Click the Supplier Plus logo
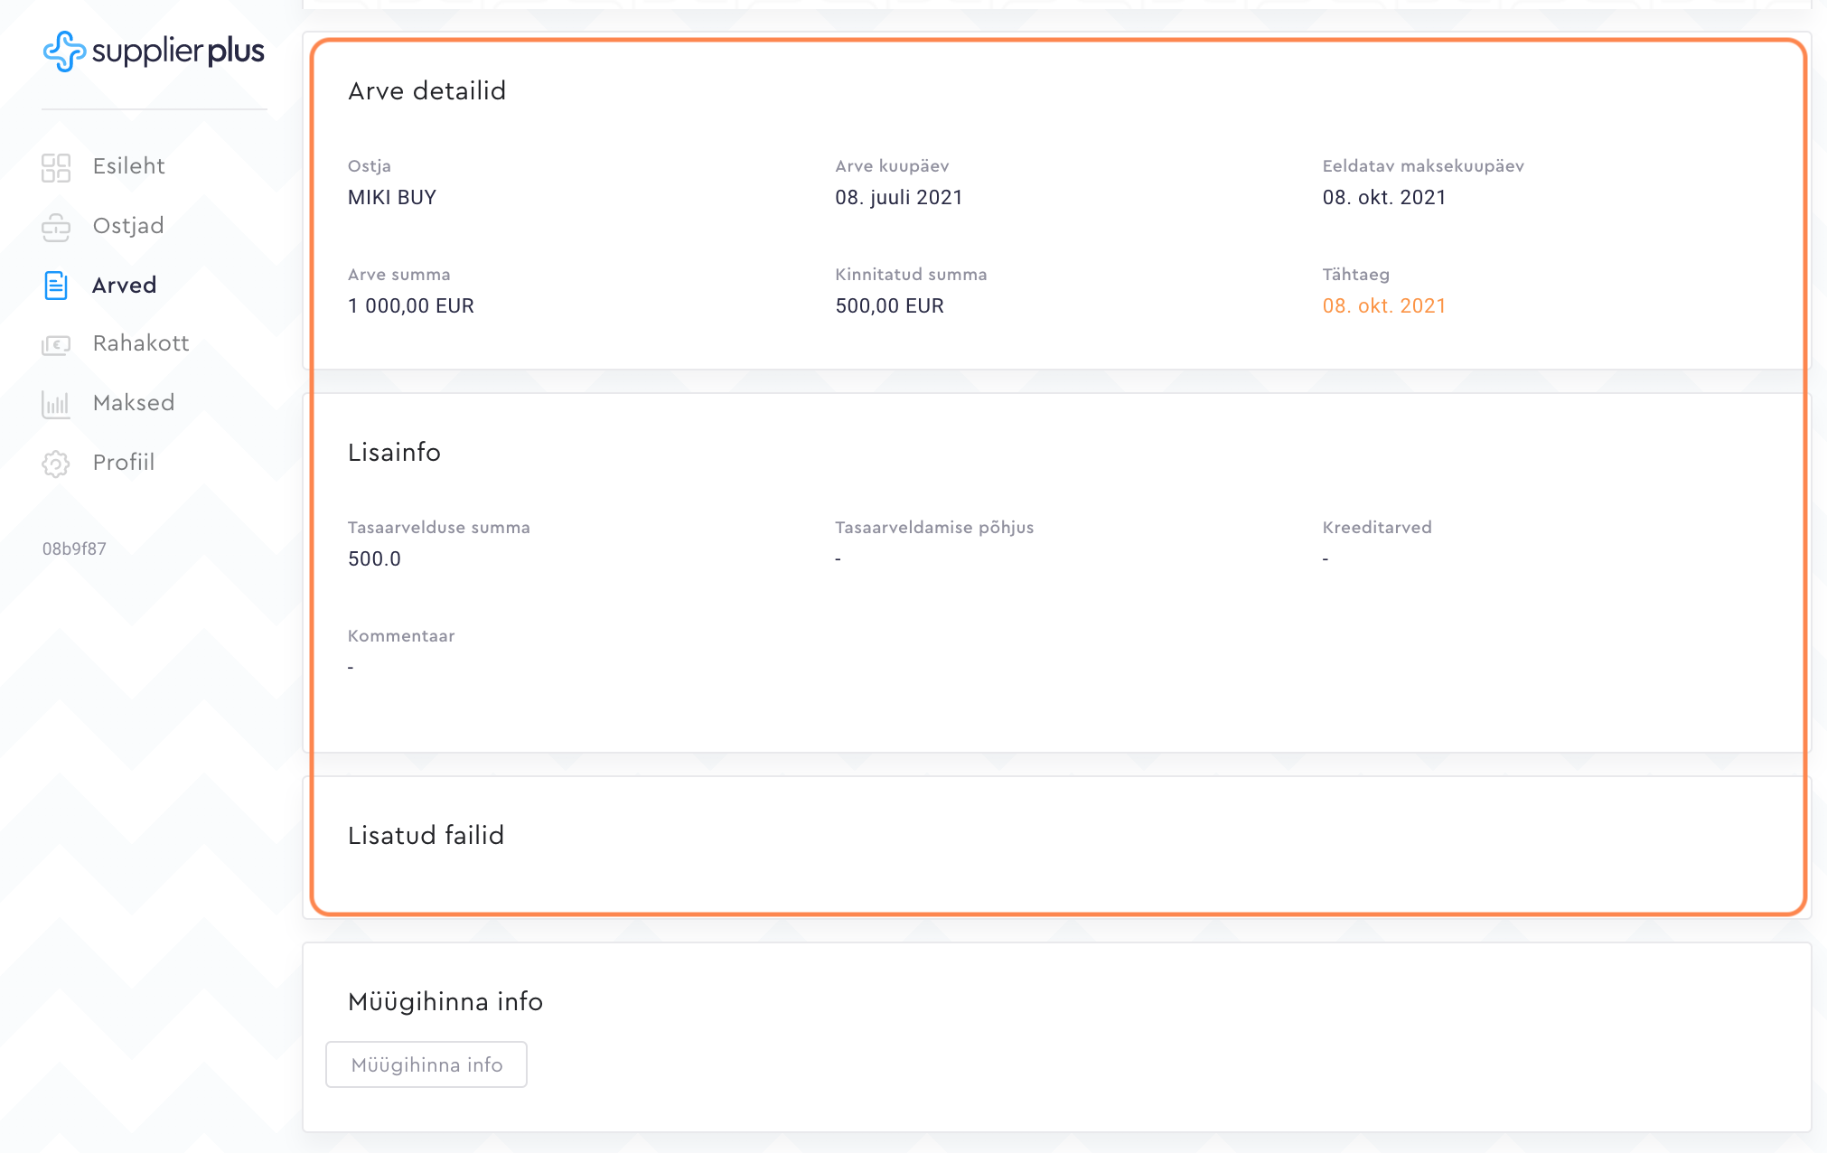This screenshot has height=1153, width=1827. [154, 52]
